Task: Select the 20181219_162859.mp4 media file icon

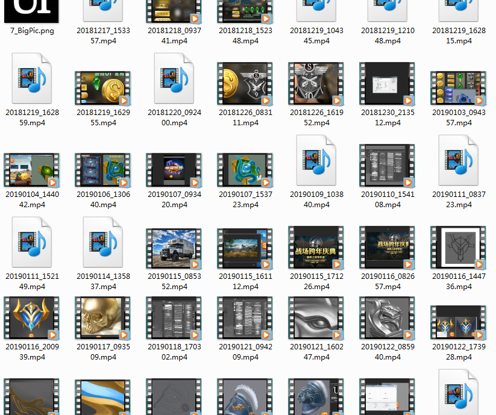Action: pos(31,78)
